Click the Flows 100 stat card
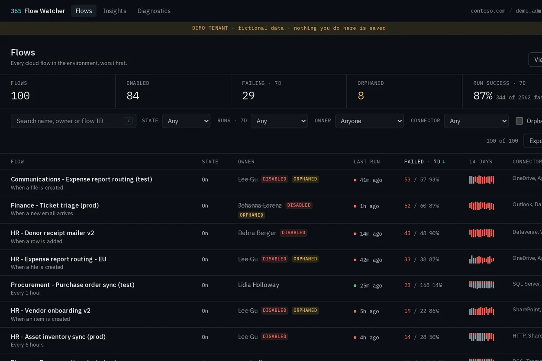This screenshot has height=361, width=542. pyautogui.click(x=58, y=91)
